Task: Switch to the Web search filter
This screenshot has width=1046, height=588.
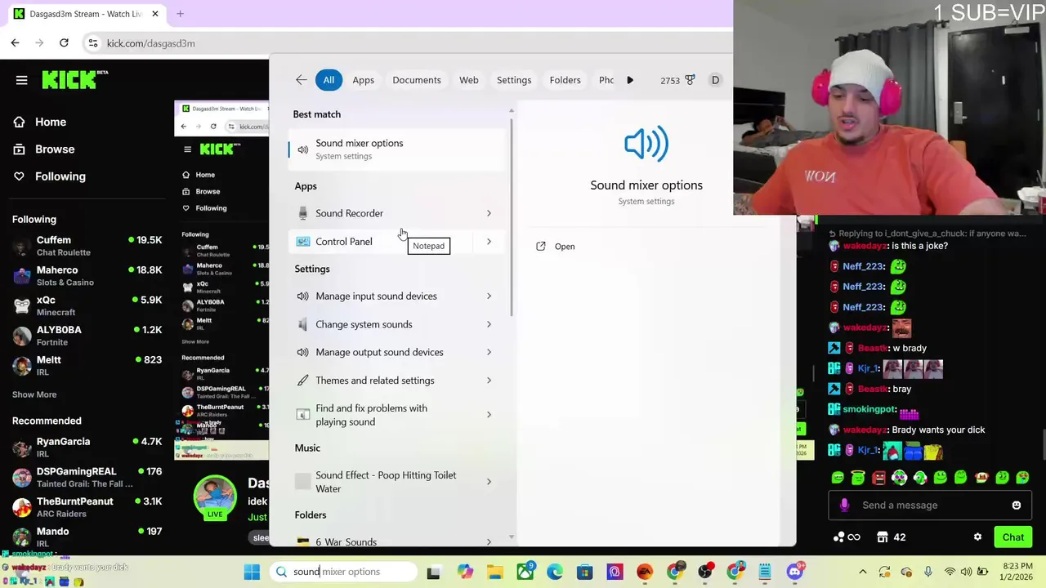Action: 468,80
